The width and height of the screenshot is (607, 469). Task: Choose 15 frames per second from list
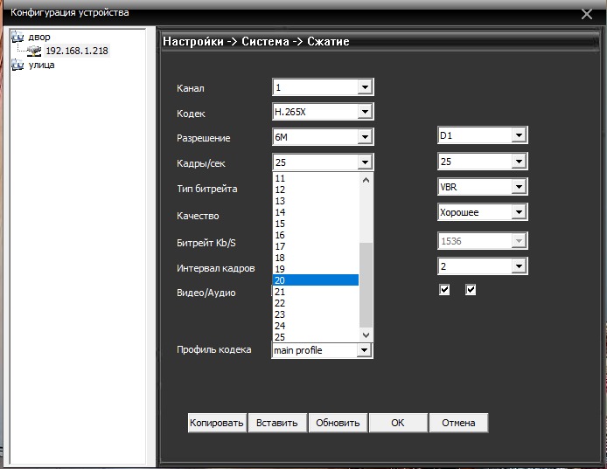[x=315, y=224]
